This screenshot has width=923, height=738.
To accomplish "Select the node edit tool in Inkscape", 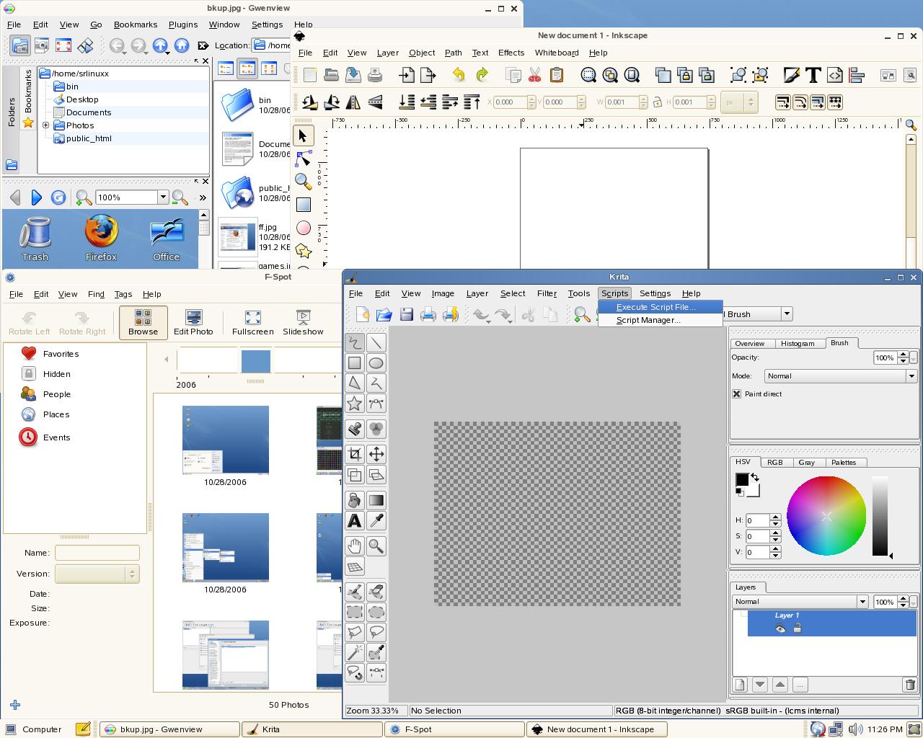I will [x=303, y=158].
